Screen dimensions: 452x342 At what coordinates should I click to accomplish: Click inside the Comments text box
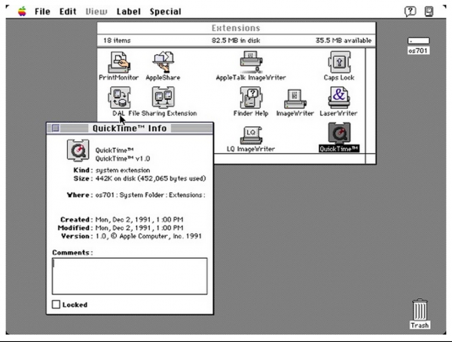tap(129, 275)
